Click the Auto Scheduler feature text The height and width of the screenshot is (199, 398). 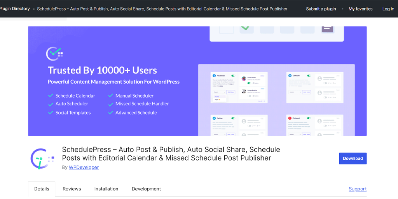72,104
